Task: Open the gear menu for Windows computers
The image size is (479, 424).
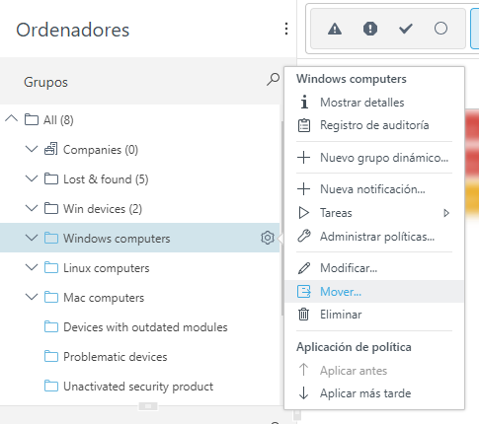Action: 268,238
